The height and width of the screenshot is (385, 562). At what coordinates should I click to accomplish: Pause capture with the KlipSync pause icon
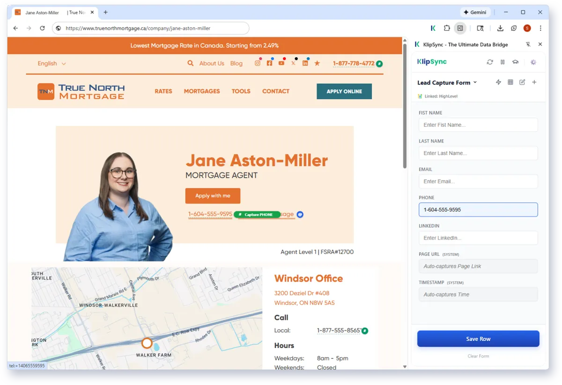tap(503, 62)
